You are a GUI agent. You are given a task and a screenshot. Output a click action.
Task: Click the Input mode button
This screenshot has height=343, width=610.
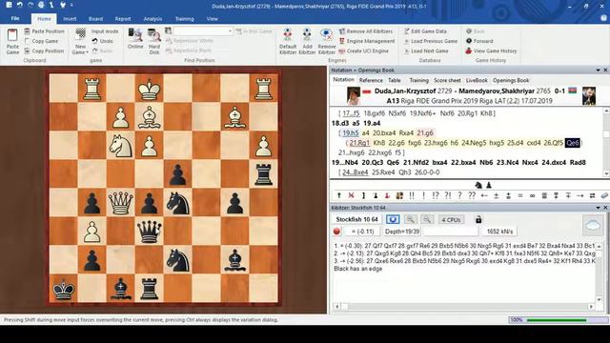(105, 31)
